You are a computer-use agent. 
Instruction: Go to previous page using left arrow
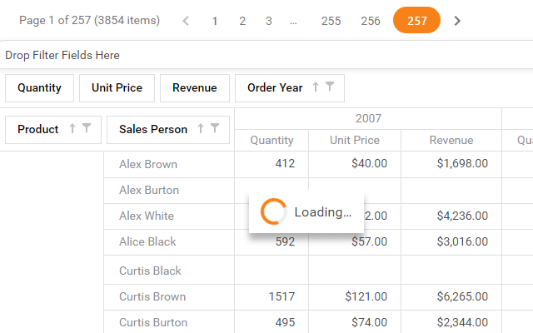(186, 21)
